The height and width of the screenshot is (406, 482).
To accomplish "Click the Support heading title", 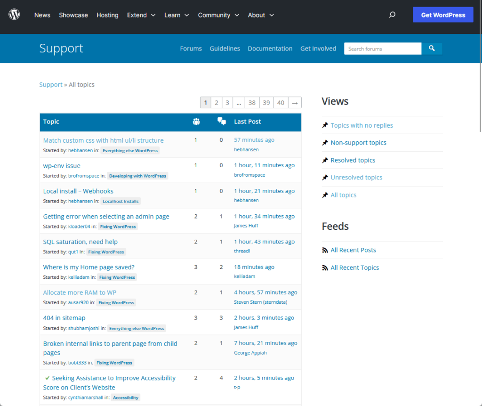I will click(x=61, y=49).
